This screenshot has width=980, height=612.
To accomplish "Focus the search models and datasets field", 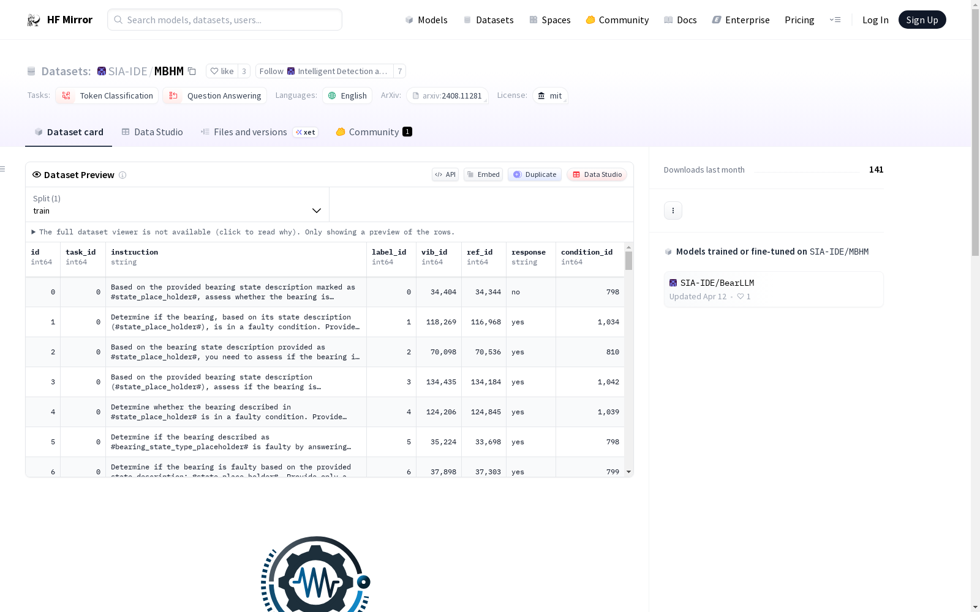I will 225,20.
